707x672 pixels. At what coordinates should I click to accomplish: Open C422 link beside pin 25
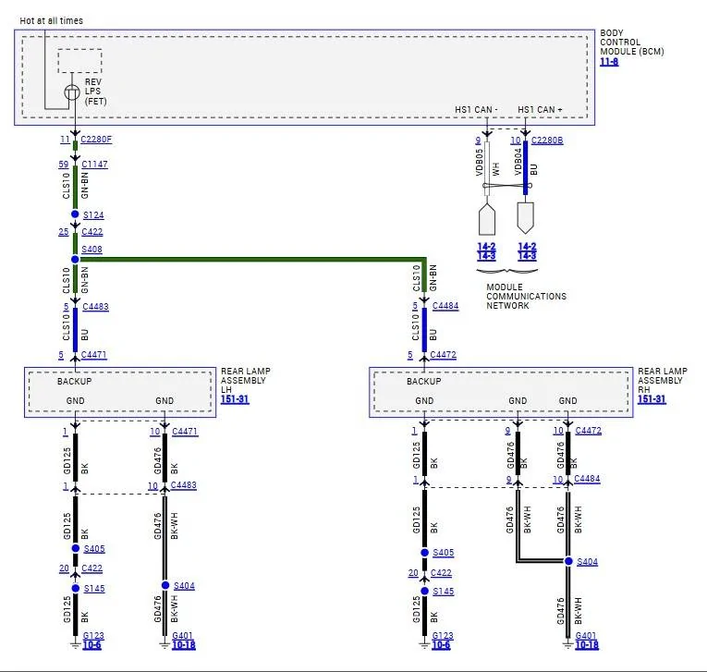[x=92, y=232]
